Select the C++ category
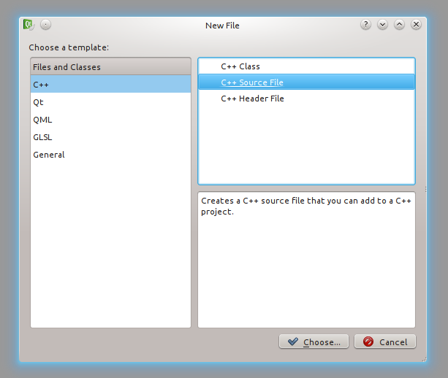 41,85
